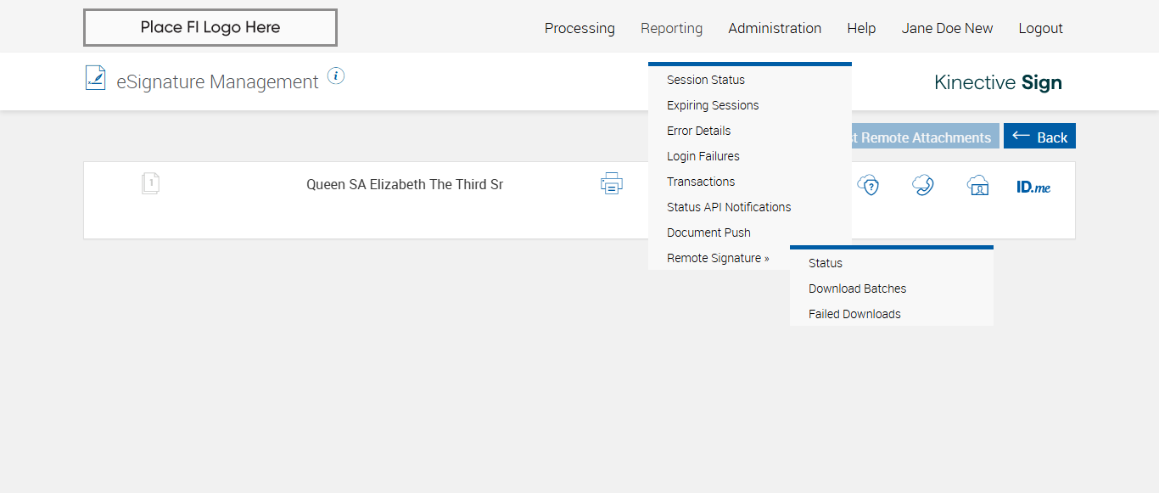This screenshot has width=1159, height=493.
Task: Open the Processing dropdown menu
Action: [579, 28]
